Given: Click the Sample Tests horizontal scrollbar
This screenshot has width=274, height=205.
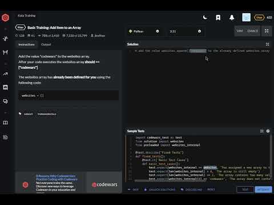Looking at the screenshot, I should (x=170, y=181).
